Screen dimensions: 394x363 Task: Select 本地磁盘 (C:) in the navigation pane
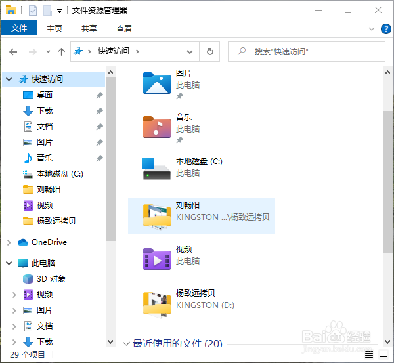click(x=60, y=174)
